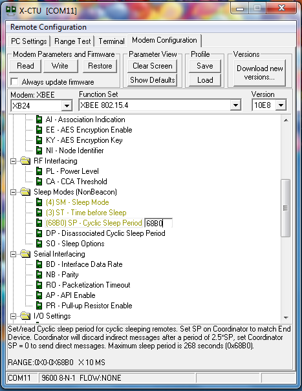Select the NI - Node Identifier row
The width and height of the screenshot is (302, 391).
click(74, 151)
